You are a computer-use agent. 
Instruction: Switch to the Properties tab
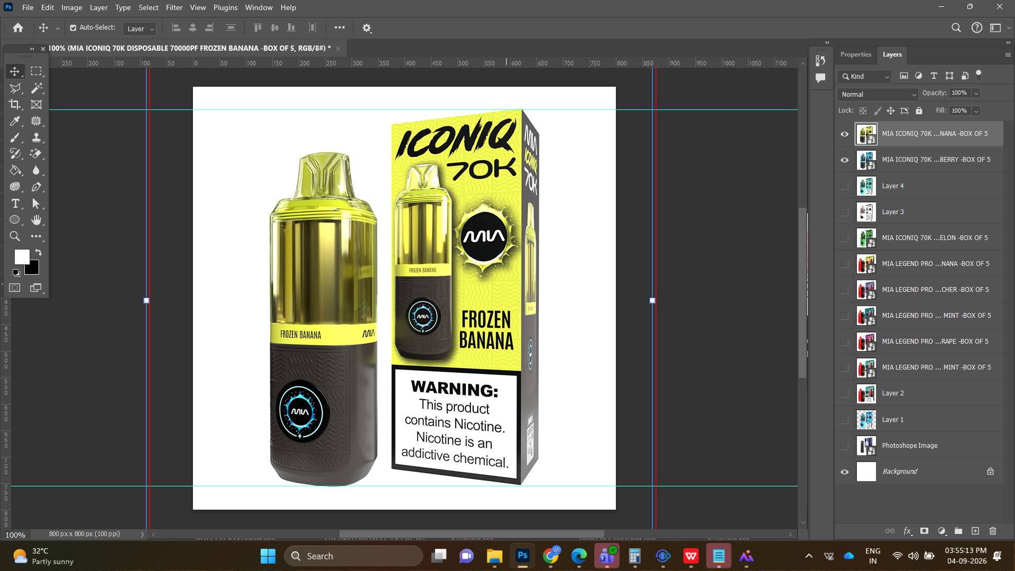coord(855,54)
